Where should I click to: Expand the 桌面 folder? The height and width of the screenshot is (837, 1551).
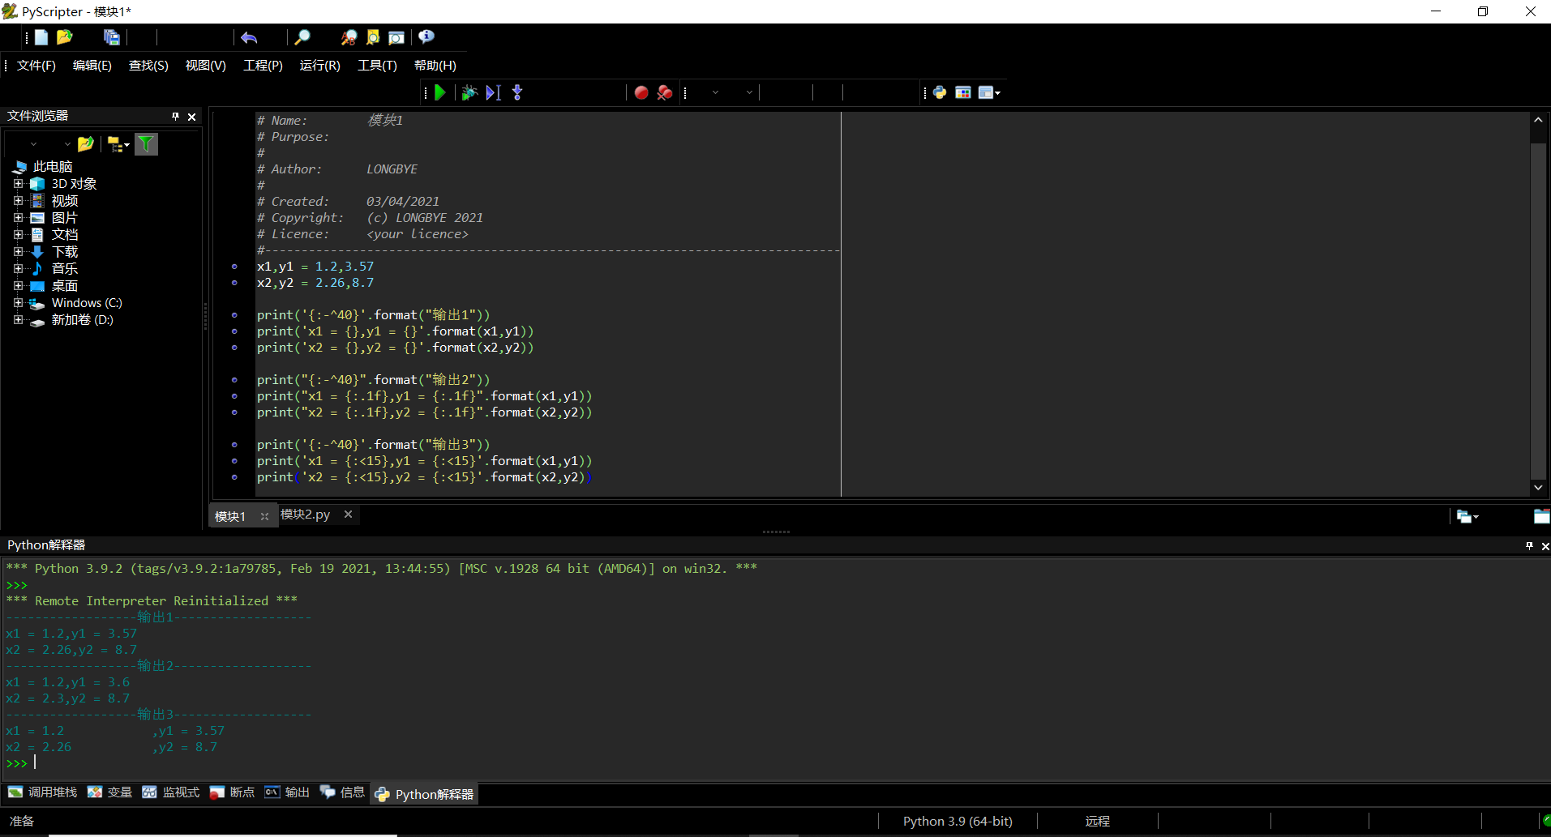coord(18,286)
